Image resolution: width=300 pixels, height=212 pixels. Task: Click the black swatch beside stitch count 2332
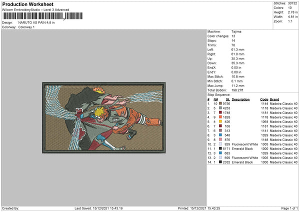click(x=220, y=162)
